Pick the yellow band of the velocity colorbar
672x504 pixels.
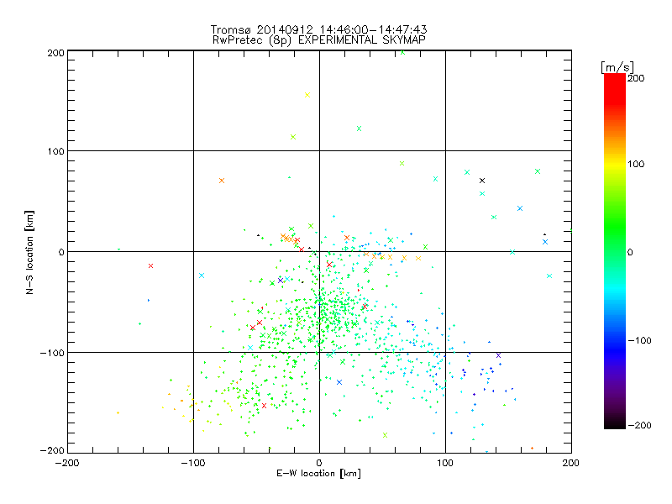tap(615, 164)
